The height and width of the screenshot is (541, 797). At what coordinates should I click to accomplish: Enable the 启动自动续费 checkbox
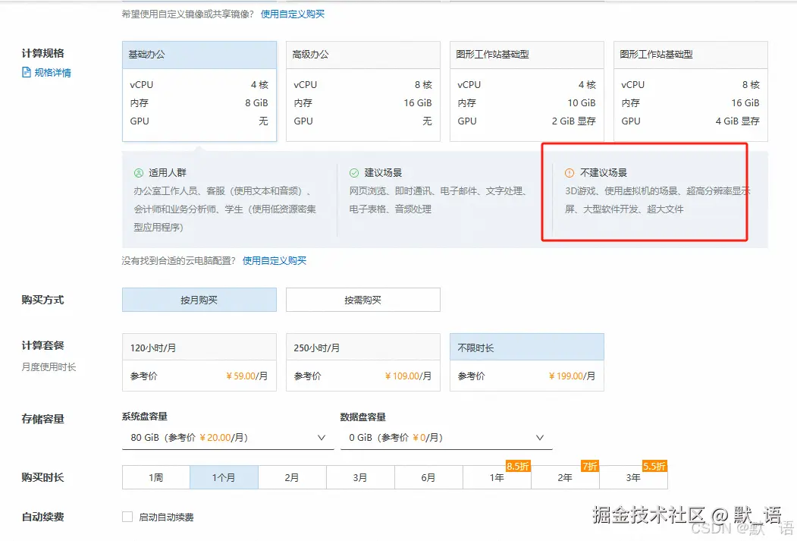tap(127, 517)
